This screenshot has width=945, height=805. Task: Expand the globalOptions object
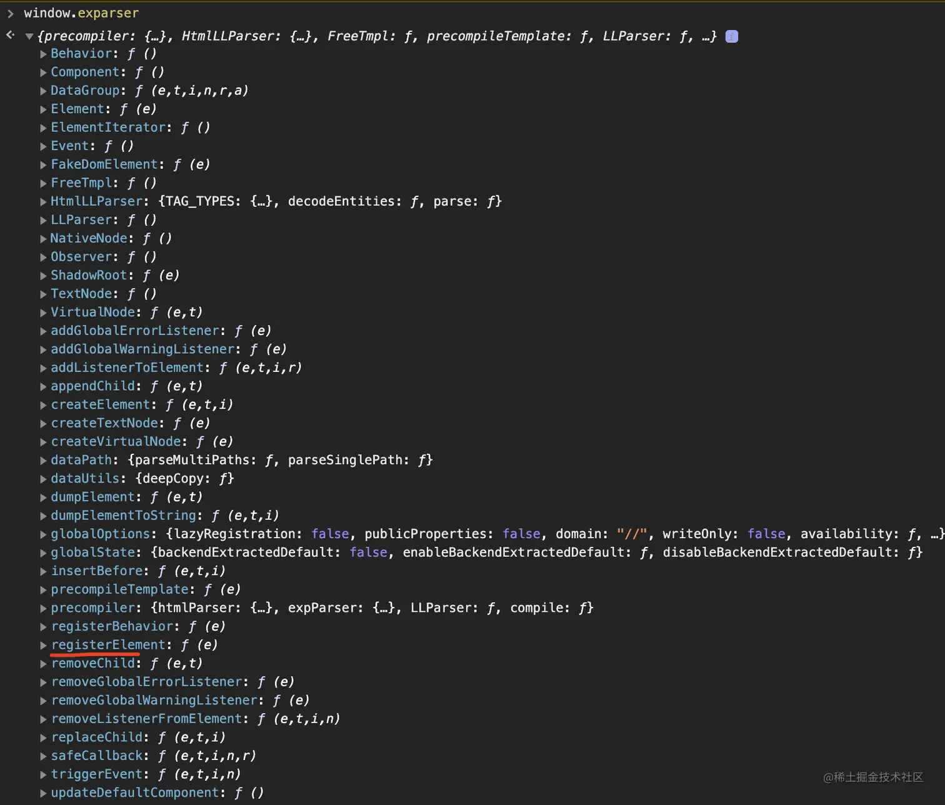coord(43,534)
